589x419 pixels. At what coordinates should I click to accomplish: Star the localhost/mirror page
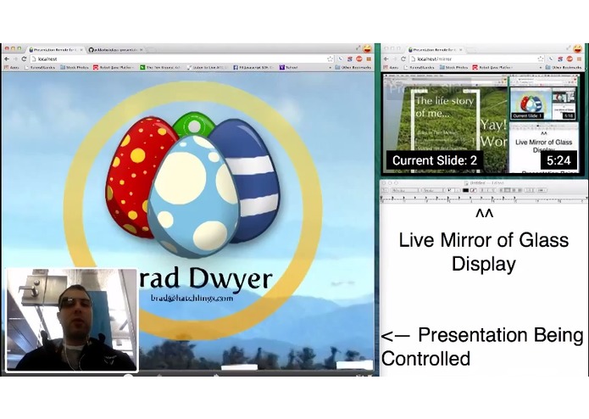[x=540, y=59]
